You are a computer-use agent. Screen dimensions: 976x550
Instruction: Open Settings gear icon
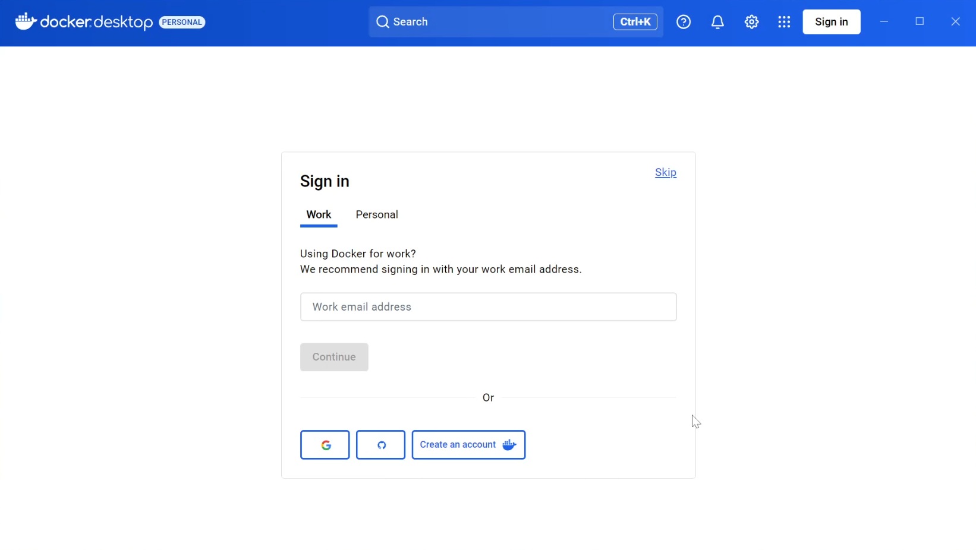(x=751, y=22)
